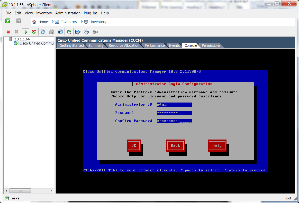Click the Password input field
Image resolution: width=299 pixels, height=203 pixels.
174,113
